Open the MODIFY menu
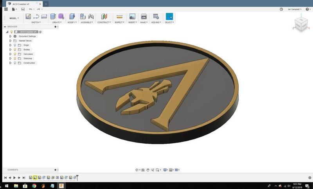 [x=72, y=22]
